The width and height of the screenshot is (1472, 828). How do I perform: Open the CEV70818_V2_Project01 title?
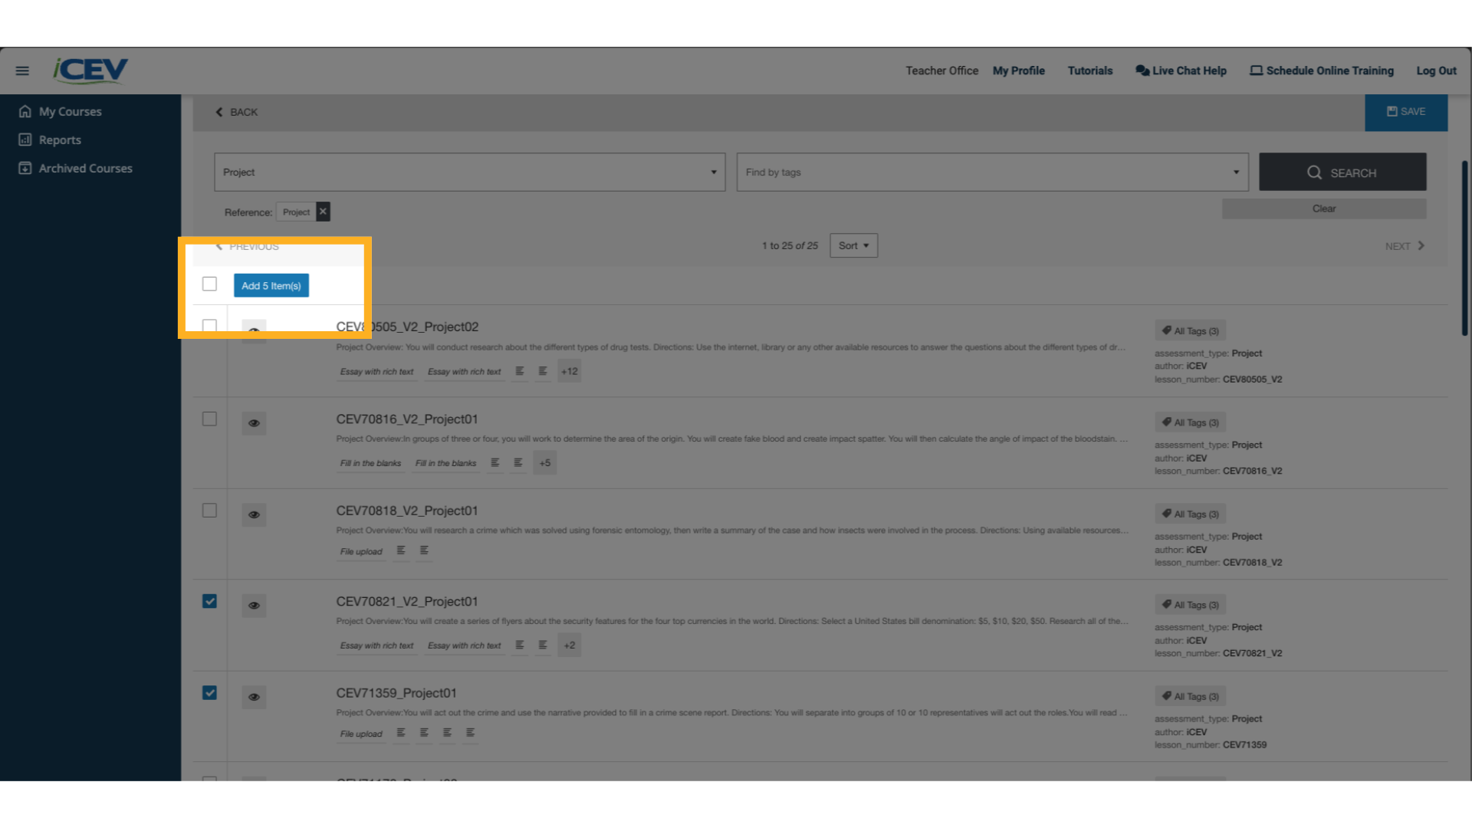pos(407,511)
